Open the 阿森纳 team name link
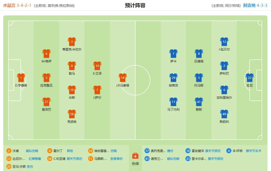The height and width of the screenshot is (171, 271). click(249, 6)
